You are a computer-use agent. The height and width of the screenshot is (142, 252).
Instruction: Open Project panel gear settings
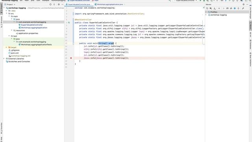point(59,4)
